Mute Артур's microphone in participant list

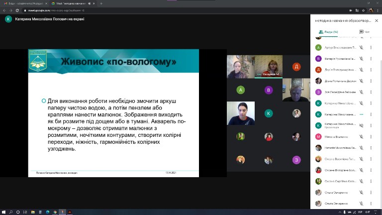click(x=362, y=48)
